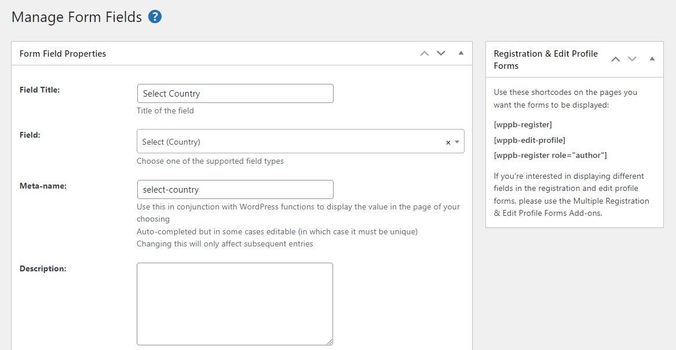The height and width of the screenshot is (350, 676).
Task: Move Registration & Edit Profile Forms panel up
Action: click(616, 59)
